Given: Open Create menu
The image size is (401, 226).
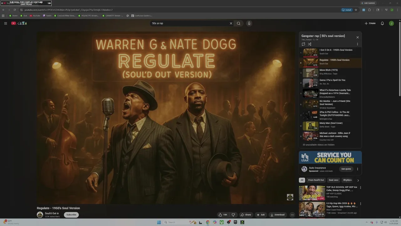Looking at the screenshot, I should [x=370, y=23].
